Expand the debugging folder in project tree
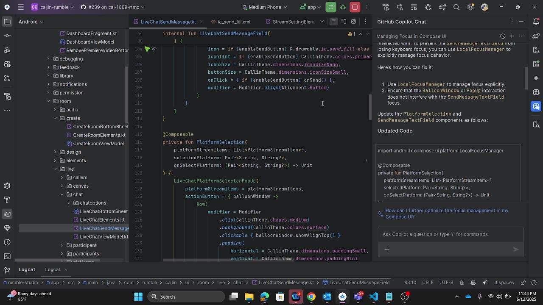543x305 pixels. (x=48, y=59)
